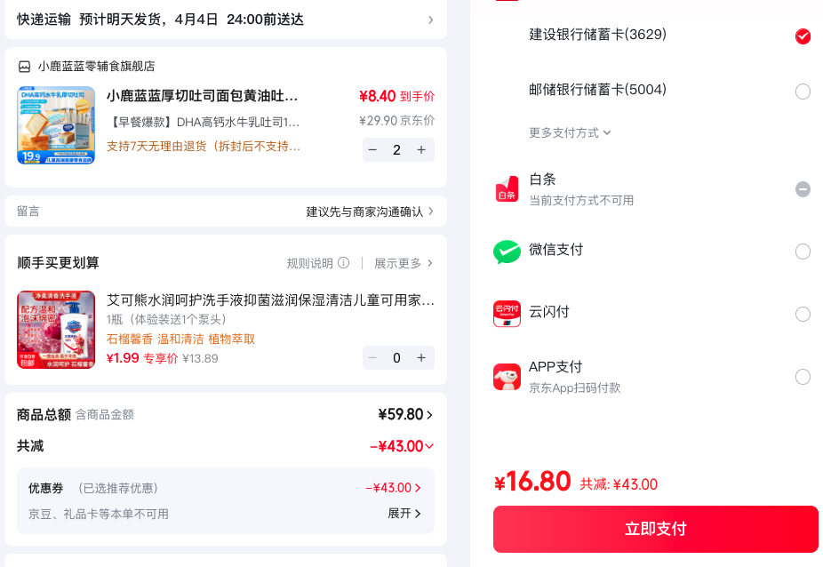This screenshot has width=823, height=567.
Task: Click the 云闪付 UnionPay icon
Action: pos(507,314)
